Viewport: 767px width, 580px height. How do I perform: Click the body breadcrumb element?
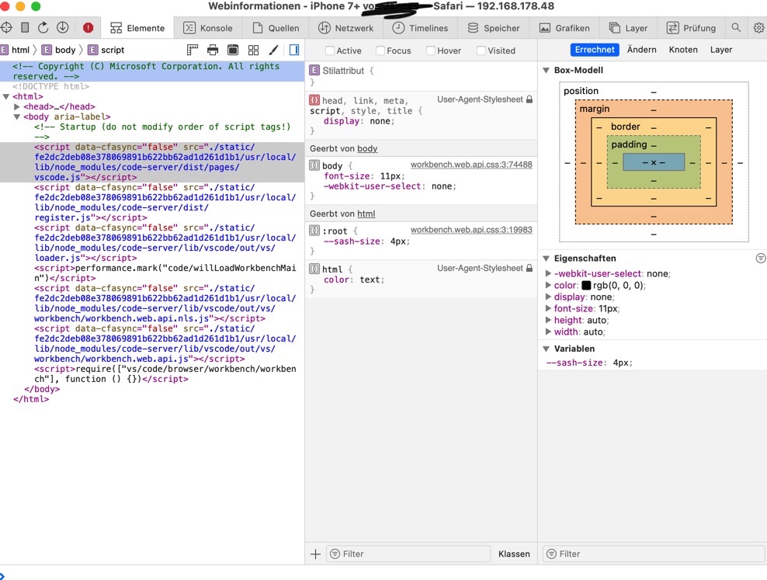click(58, 50)
